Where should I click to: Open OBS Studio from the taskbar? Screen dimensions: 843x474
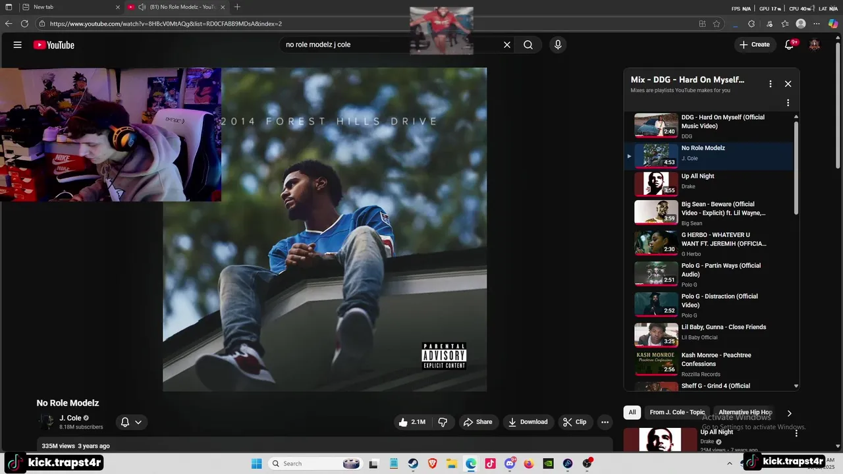[x=587, y=463]
